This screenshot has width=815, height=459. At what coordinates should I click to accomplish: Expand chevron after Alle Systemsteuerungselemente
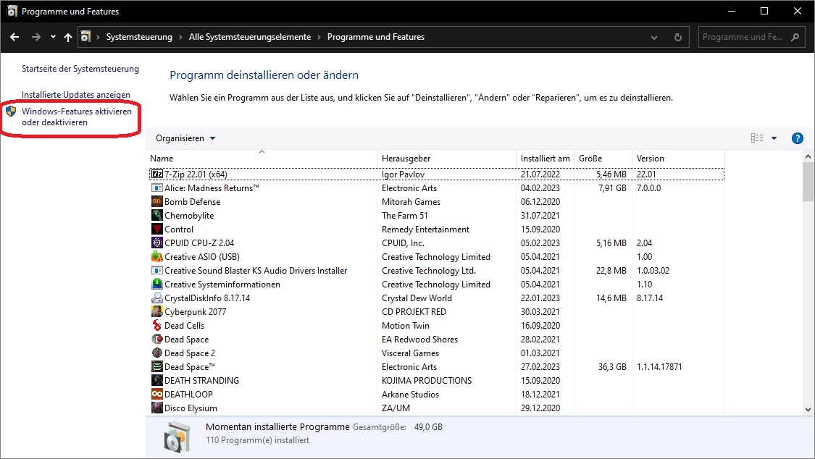(x=319, y=37)
